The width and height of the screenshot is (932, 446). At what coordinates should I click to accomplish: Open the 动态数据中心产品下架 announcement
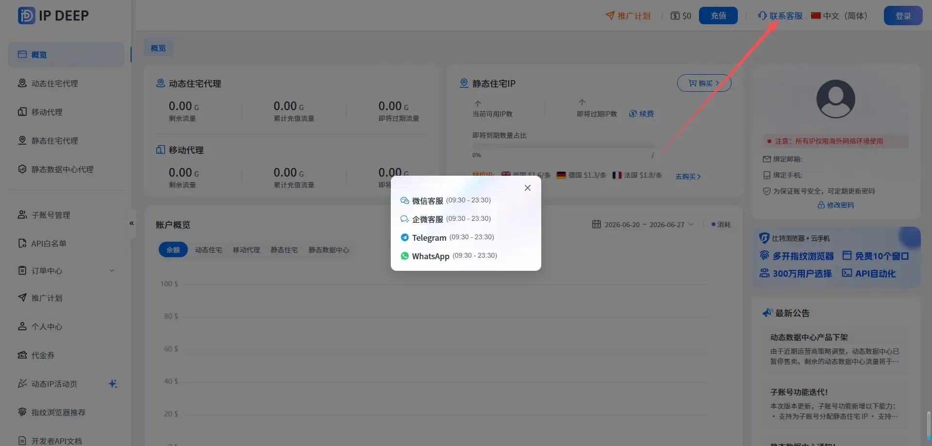[835, 349]
